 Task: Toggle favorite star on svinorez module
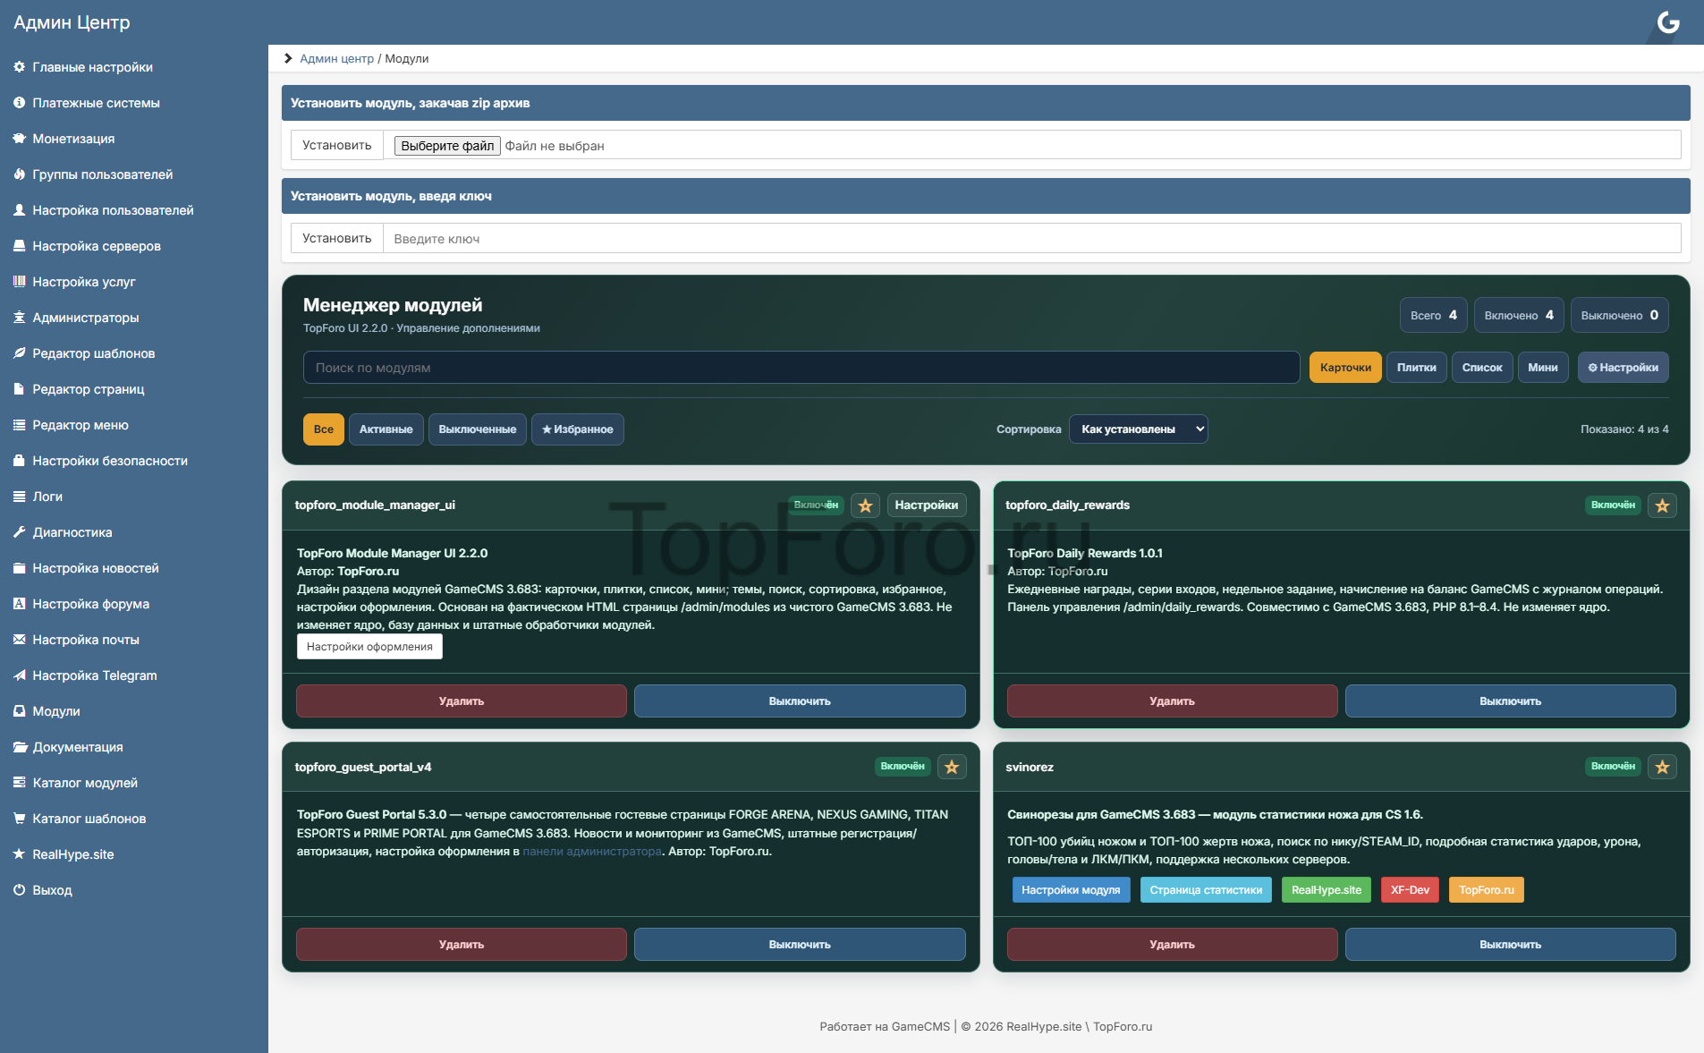(1662, 767)
